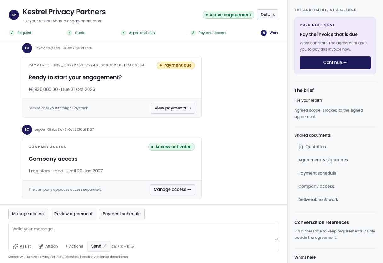Click the invoice ID text starting INV_5B272762
This screenshot has height=263, width=383.
click(x=100, y=65)
